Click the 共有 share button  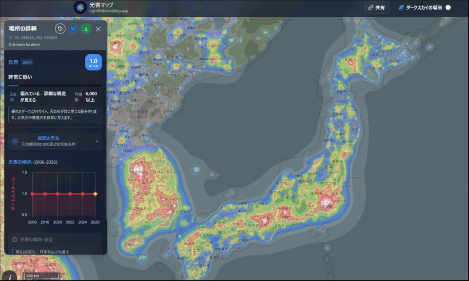click(x=376, y=7)
